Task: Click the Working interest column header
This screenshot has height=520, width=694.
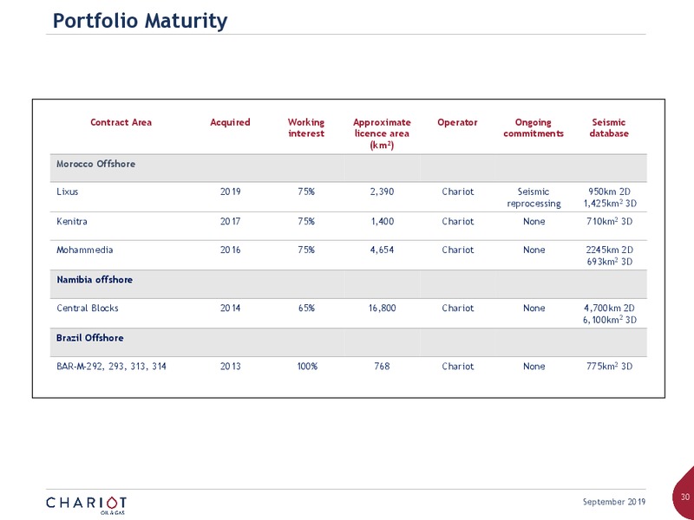Action: tap(306, 127)
